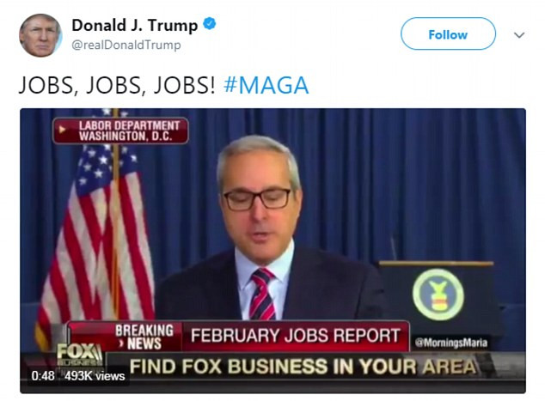Click the February Jobs Report banner
Screen dimensions: 545x401
pos(296,336)
